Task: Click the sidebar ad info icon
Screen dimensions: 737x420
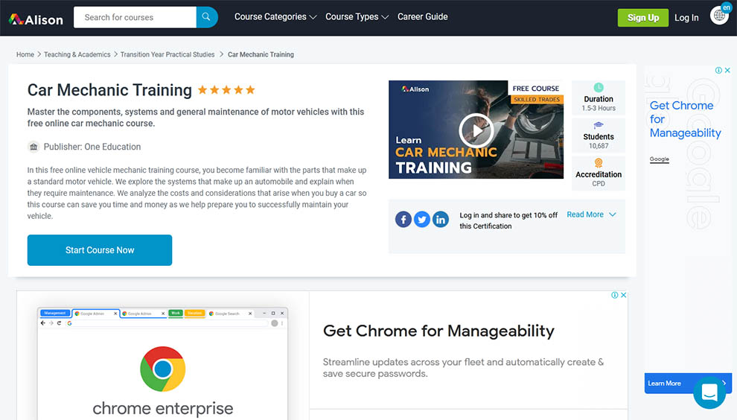Action: coord(718,70)
